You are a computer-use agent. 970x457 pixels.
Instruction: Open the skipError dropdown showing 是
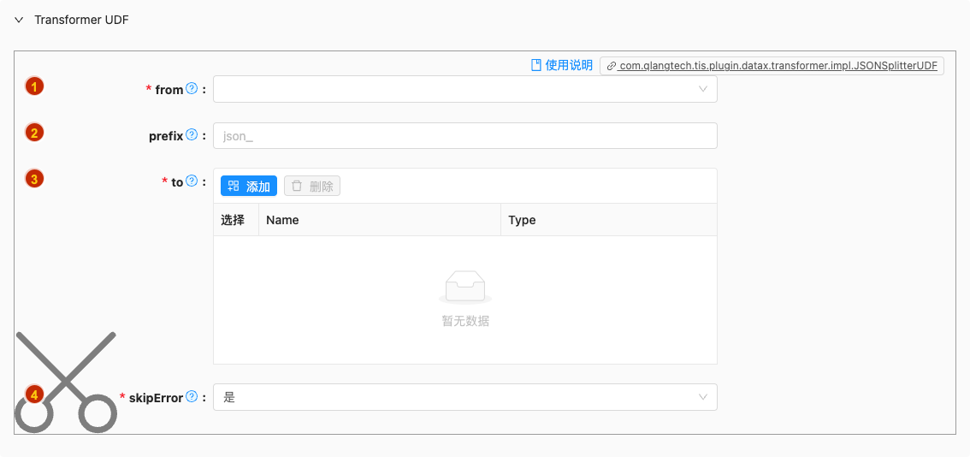pyautogui.click(x=464, y=397)
